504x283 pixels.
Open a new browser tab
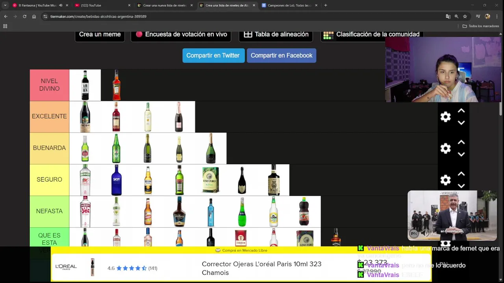pos(326,5)
